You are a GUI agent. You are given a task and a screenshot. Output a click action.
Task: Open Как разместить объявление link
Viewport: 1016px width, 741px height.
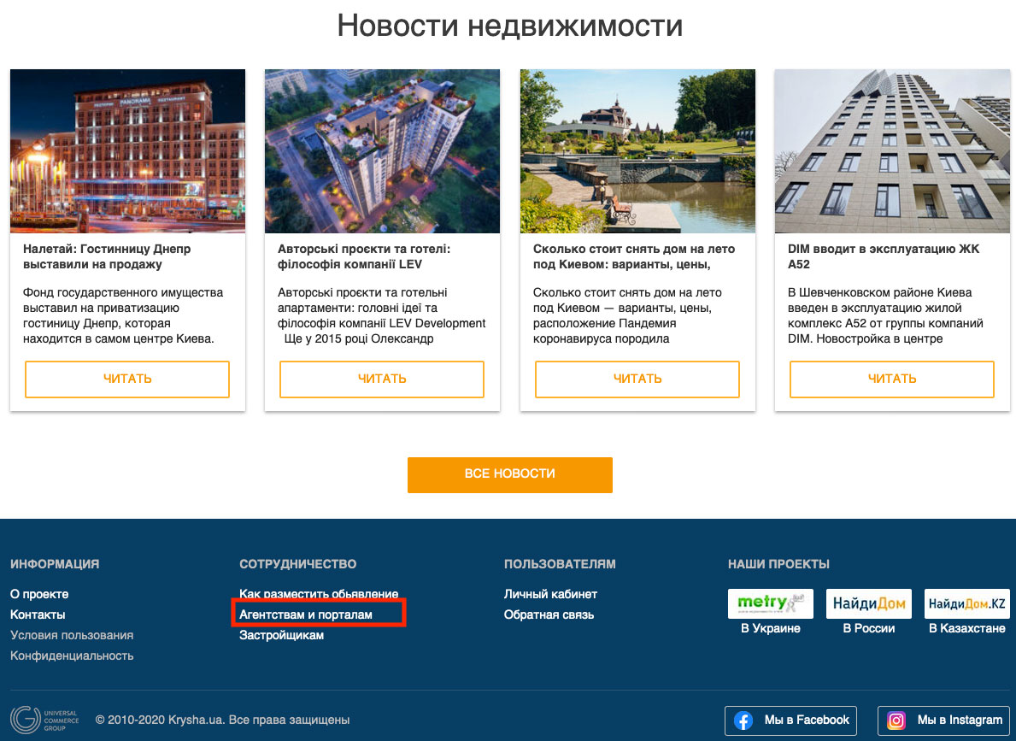pyautogui.click(x=319, y=594)
